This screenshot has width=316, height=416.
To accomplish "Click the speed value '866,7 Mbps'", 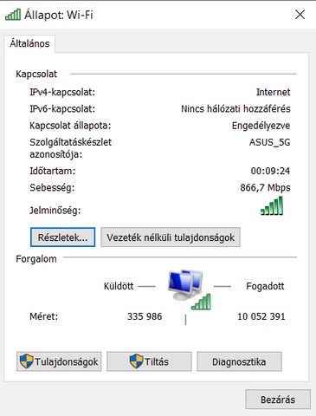I will click(x=265, y=188).
